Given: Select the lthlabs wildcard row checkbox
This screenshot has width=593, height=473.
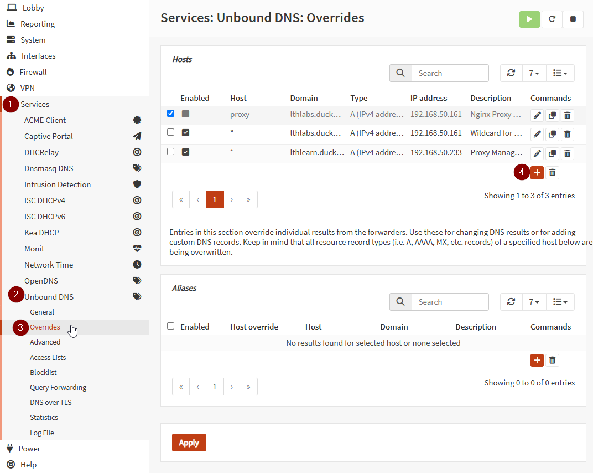Looking at the screenshot, I should (x=170, y=132).
